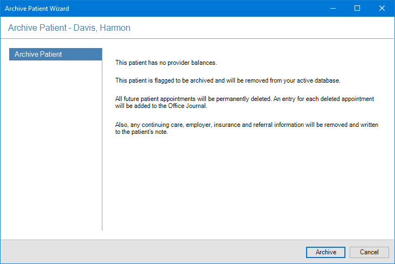Click empty footer bar left of Archive
Viewport: 395px width, 264px height.
pos(151,252)
